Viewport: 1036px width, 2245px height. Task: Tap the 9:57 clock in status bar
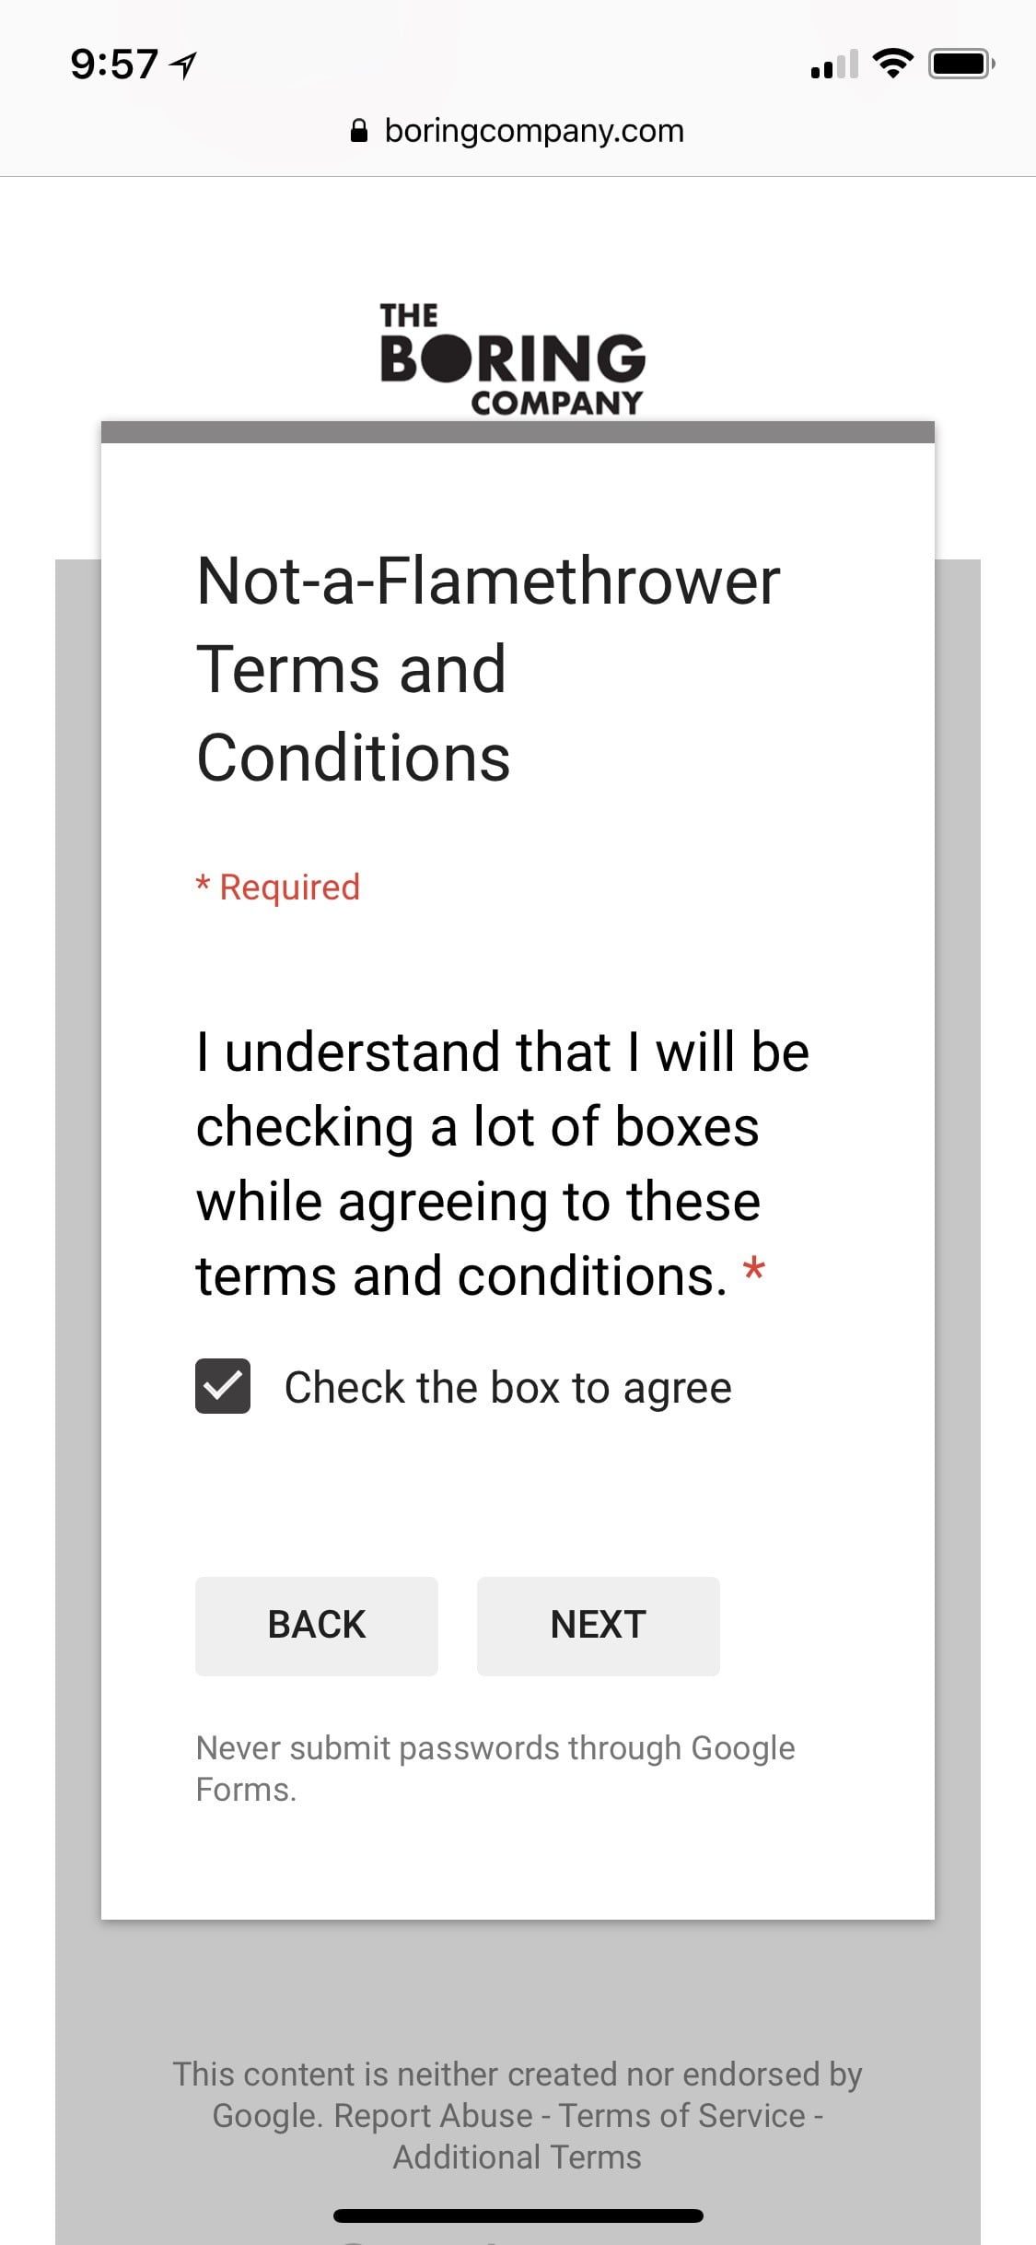tap(114, 65)
